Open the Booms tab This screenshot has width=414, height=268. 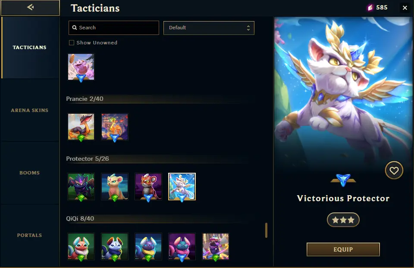pyautogui.click(x=30, y=173)
